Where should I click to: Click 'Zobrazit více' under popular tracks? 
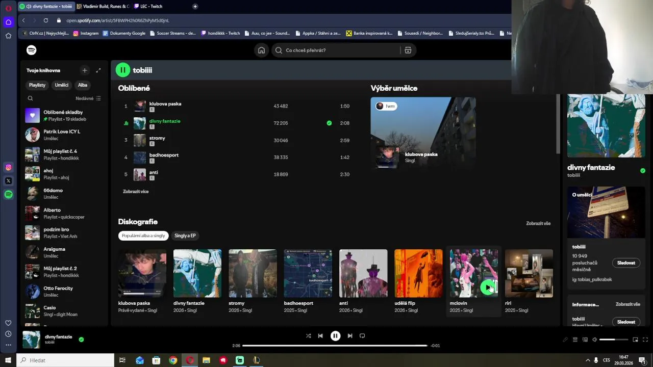pyautogui.click(x=136, y=192)
